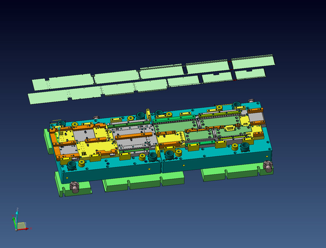The height and width of the screenshot is (248, 326).
Task: Select teal guide bushing at front-left of die
Action: (72, 165)
